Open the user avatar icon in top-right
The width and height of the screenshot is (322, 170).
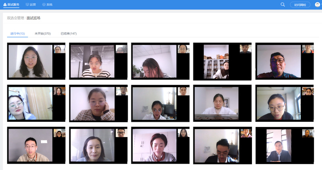coord(317,5)
